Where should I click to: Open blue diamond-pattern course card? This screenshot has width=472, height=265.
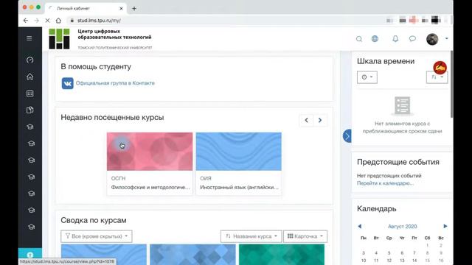[x=192, y=255]
